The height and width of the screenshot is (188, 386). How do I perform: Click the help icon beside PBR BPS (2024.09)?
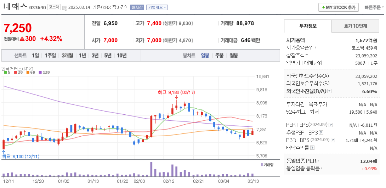point(333,140)
